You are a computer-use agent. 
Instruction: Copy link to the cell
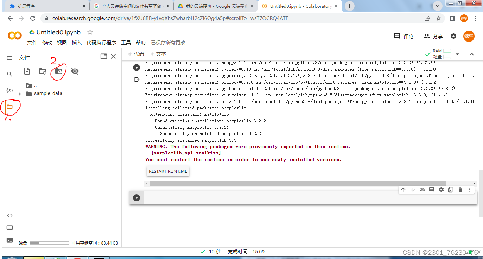pos(422,189)
